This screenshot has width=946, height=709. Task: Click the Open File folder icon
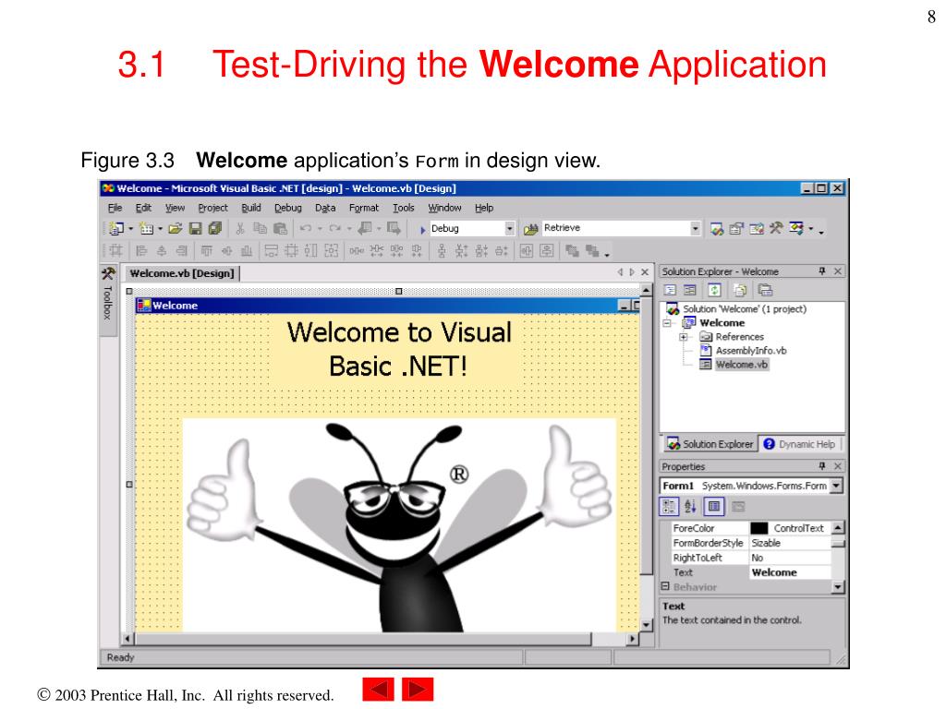click(175, 229)
